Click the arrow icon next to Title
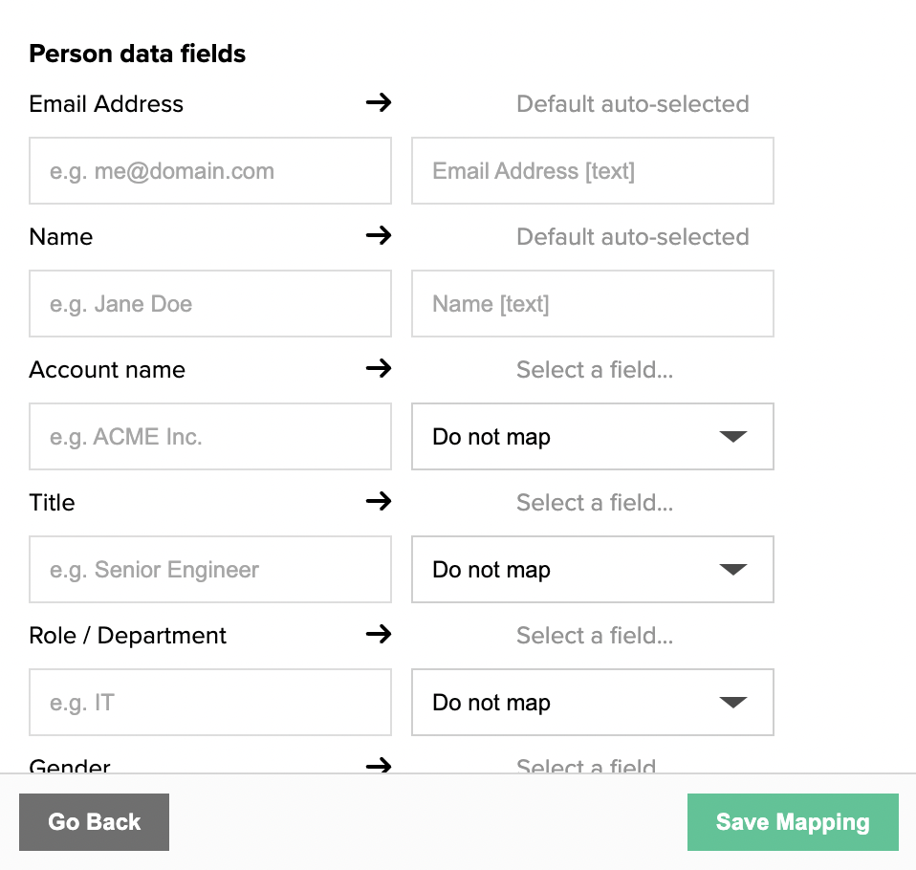This screenshot has height=870, width=916. (x=379, y=501)
